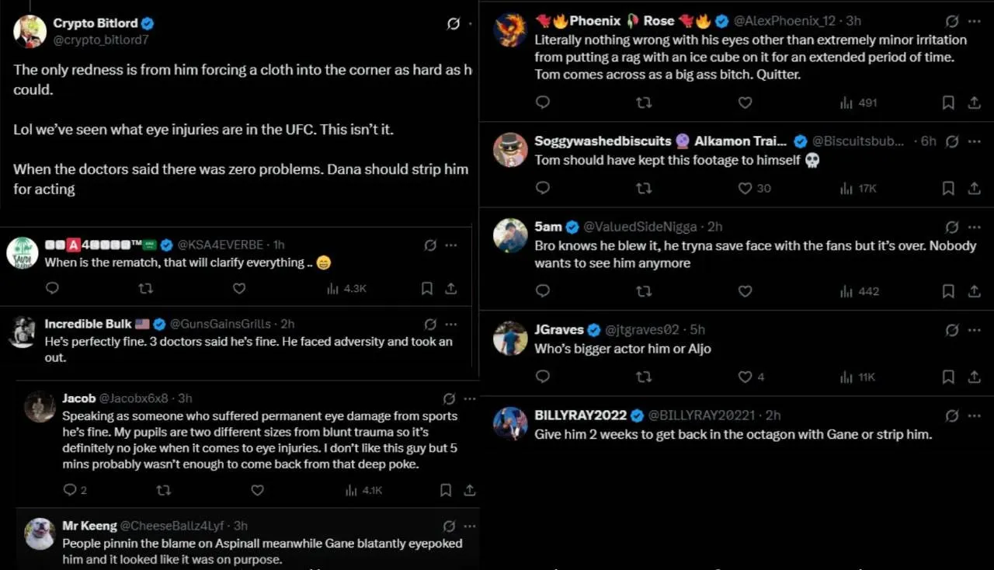
Task: Open more options on Mr Keeng's tweet
Action: pos(470,526)
